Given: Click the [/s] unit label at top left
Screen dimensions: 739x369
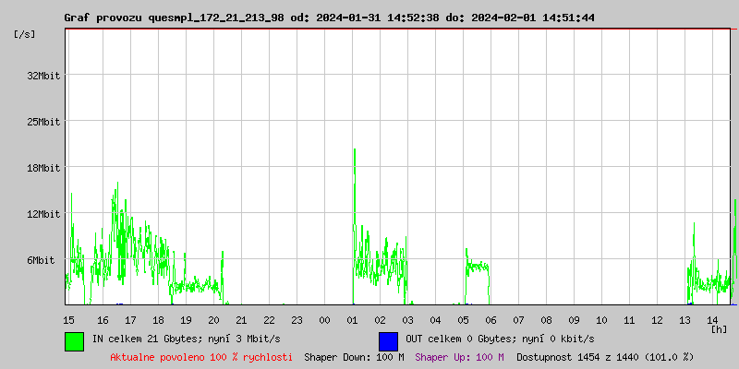Looking at the screenshot, I should click(26, 34).
